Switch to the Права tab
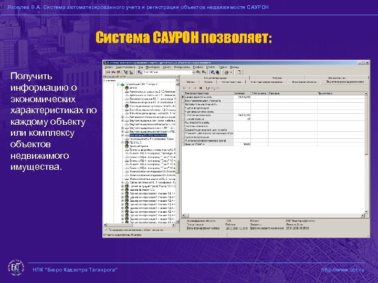Image resolution: width=378 pixels, height=283 pixels. coord(208,82)
